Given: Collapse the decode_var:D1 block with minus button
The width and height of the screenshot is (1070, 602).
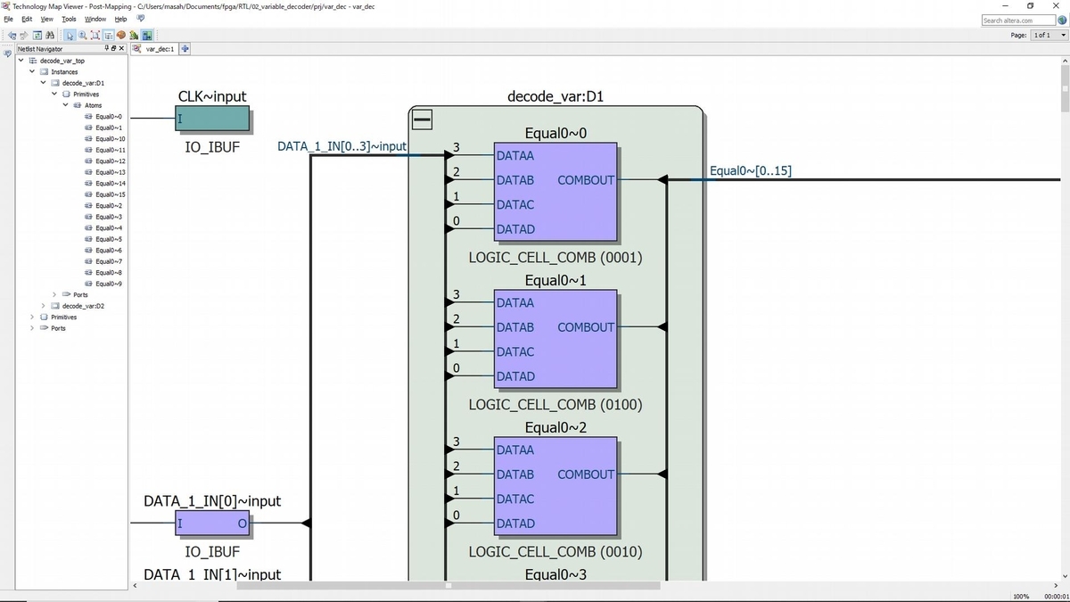Looking at the screenshot, I should click(422, 119).
